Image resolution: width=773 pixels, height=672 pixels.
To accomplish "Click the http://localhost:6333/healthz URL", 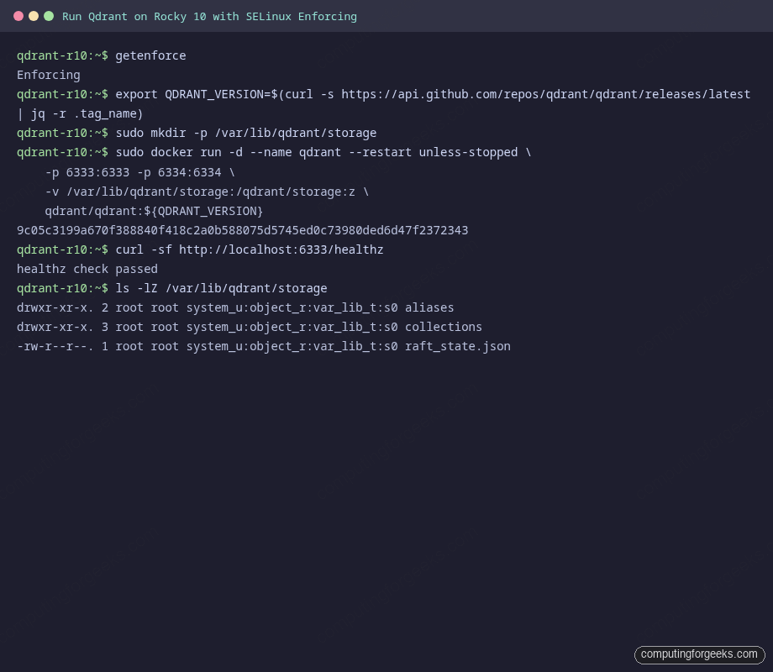I will tap(281, 249).
